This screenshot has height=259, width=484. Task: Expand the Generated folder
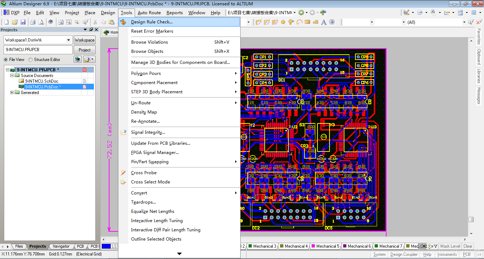point(12,93)
